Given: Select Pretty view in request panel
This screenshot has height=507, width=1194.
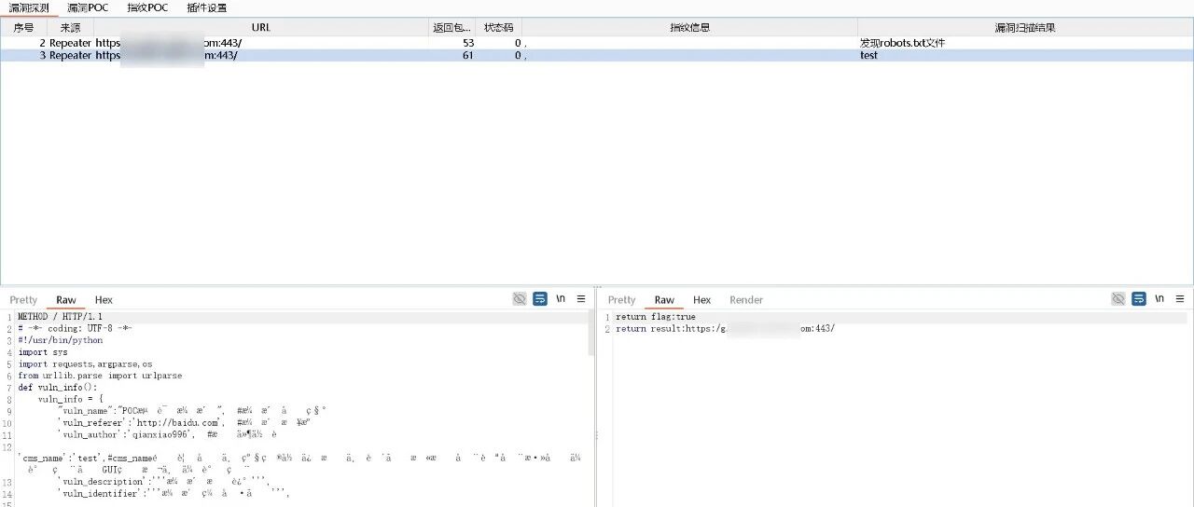Looking at the screenshot, I should click(x=23, y=300).
